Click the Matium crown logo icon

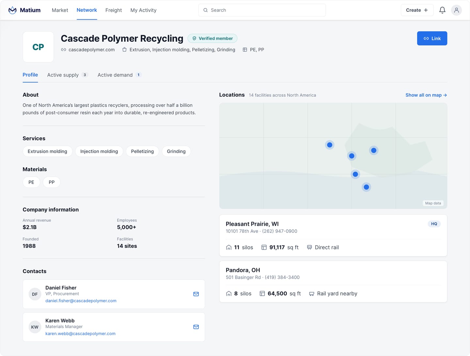click(12, 10)
